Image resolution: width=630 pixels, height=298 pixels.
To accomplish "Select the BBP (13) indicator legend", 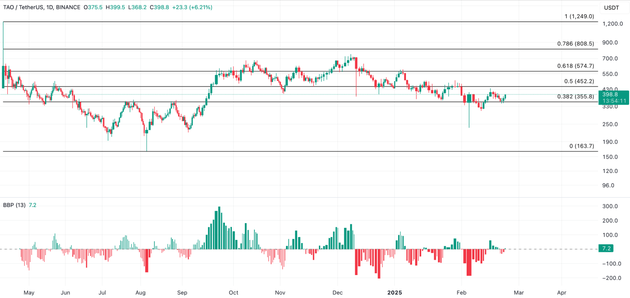I will pyautogui.click(x=15, y=205).
